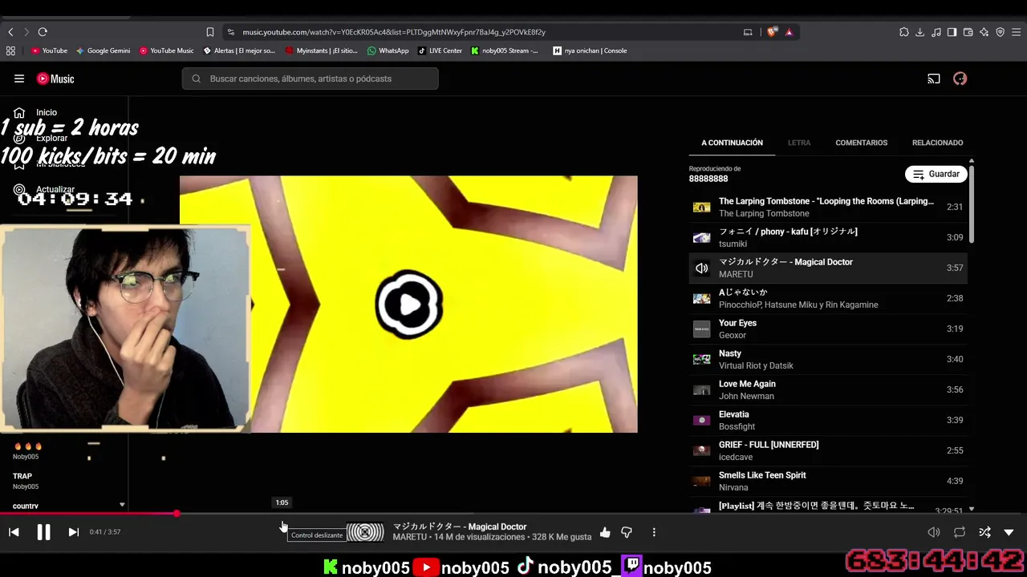Click the Elevatia album thumbnail
Viewport: 1027px width, 577px height.
point(702,420)
